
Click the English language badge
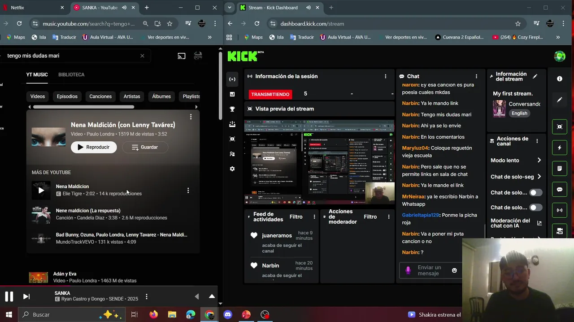(519, 113)
